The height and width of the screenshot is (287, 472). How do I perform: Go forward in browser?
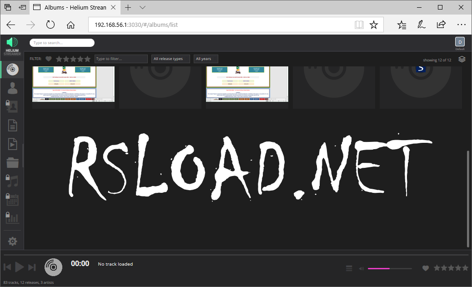(30, 25)
